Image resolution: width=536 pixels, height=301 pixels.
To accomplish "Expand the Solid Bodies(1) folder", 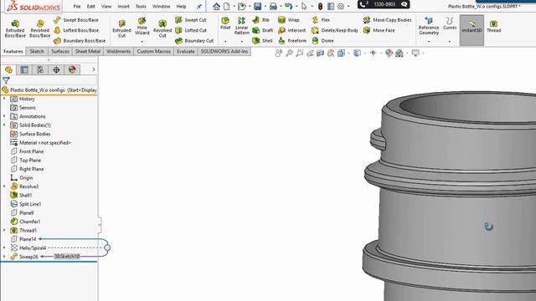I will [x=4, y=125].
